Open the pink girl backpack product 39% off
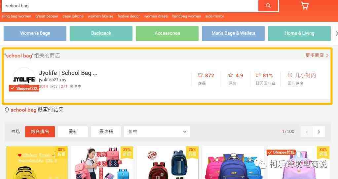 click(102, 162)
